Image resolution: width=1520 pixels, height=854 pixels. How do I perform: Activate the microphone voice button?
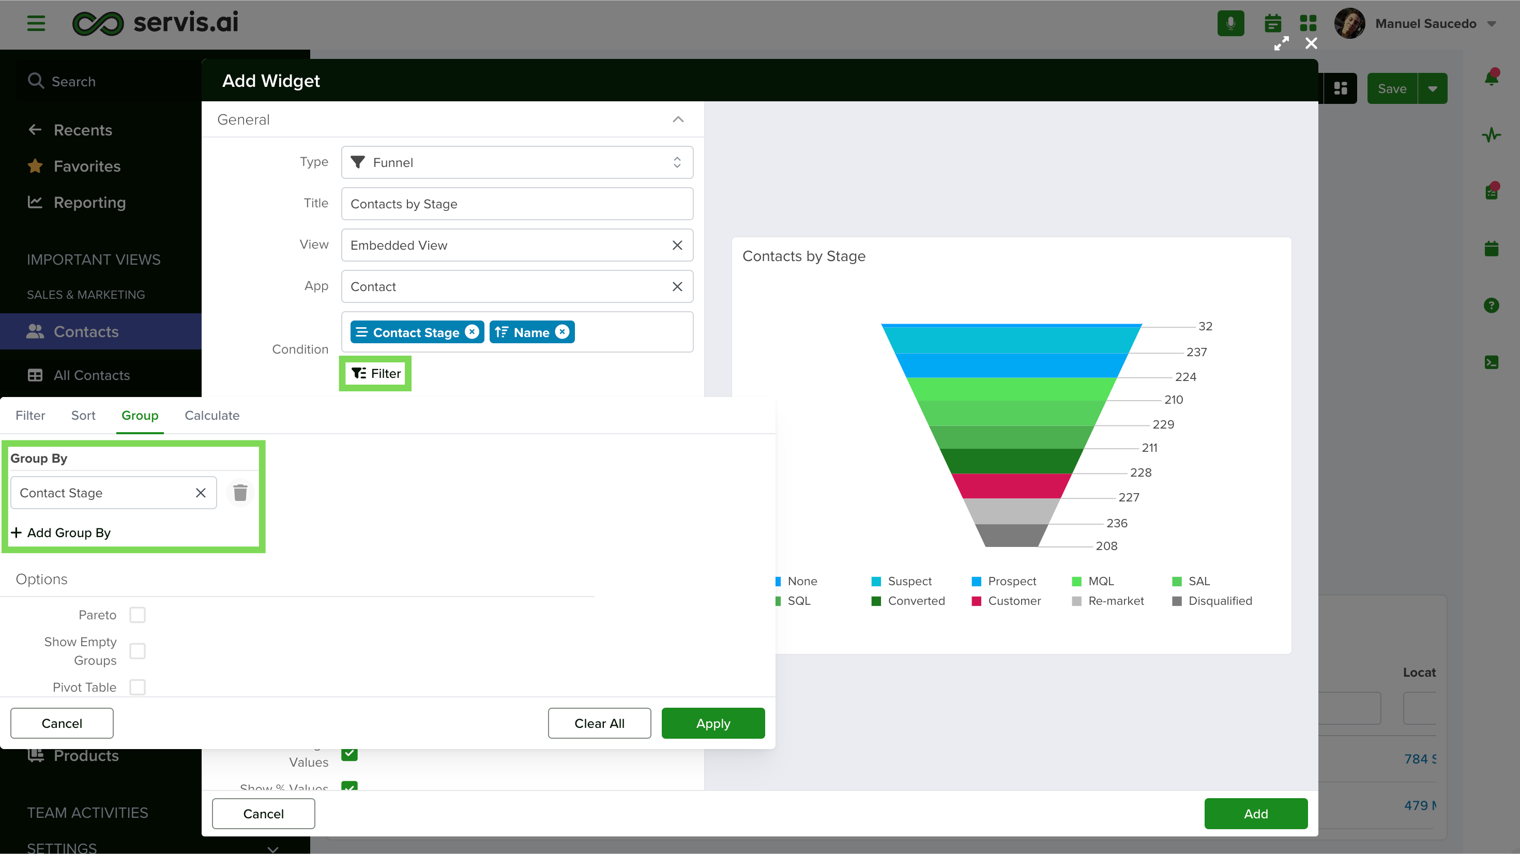pyautogui.click(x=1230, y=24)
